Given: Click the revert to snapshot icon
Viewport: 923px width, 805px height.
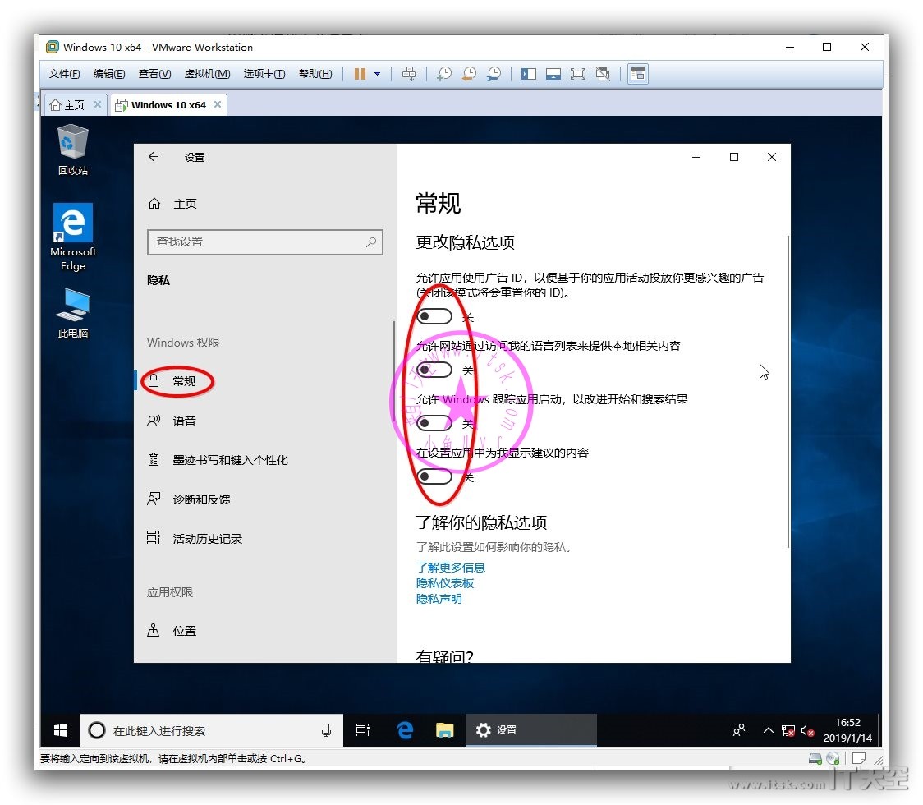Looking at the screenshot, I should tap(469, 74).
